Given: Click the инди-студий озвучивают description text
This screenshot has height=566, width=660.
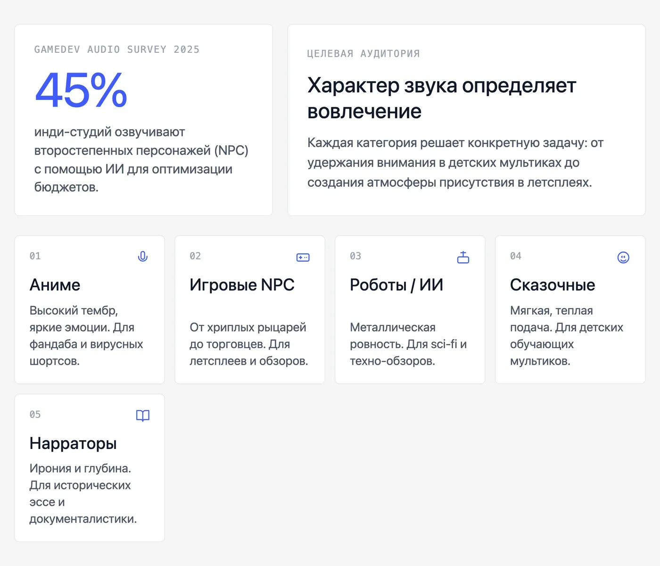Looking at the screenshot, I should 141,159.
